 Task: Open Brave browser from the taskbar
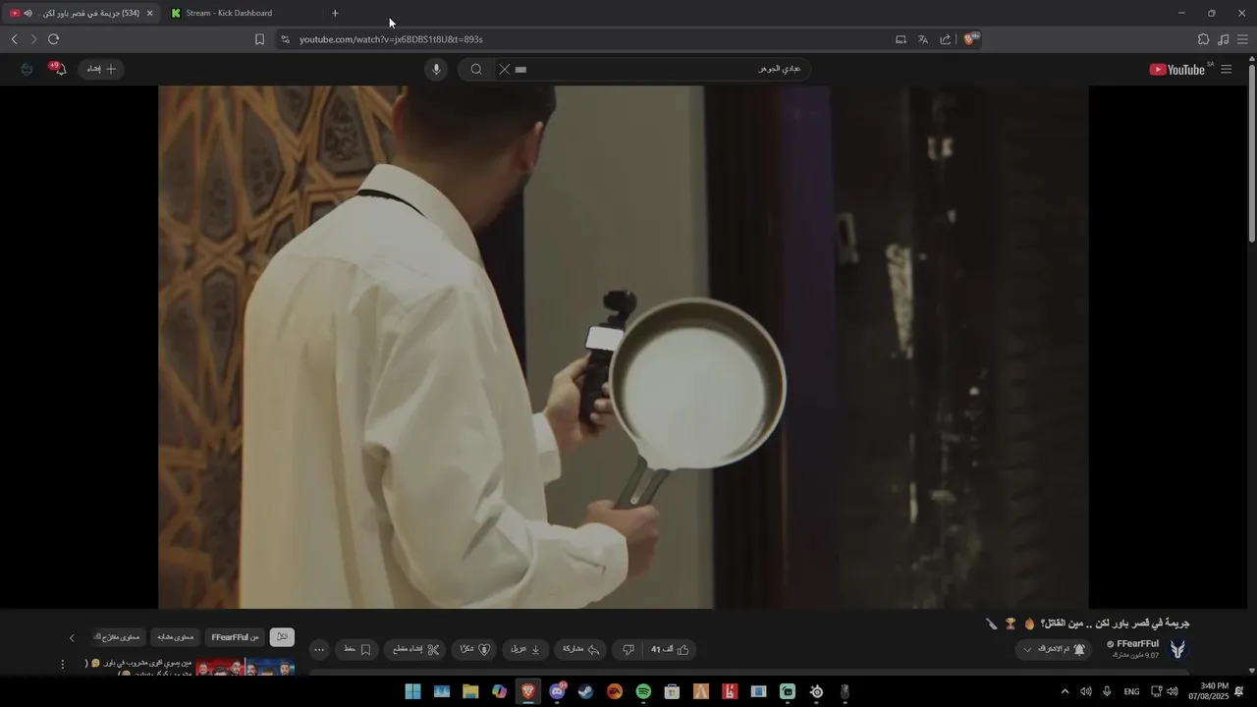click(528, 691)
